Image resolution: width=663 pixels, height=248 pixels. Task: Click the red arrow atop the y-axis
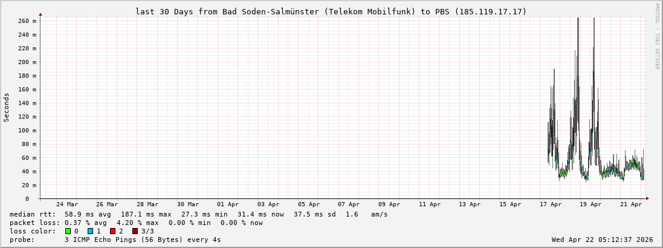(x=40, y=14)
